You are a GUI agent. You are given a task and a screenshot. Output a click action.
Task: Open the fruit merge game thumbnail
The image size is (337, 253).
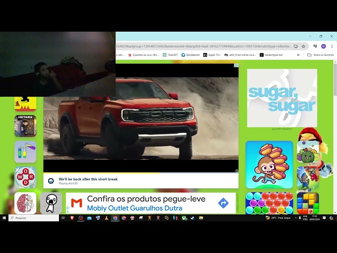pyautogui.click(x=308, y=152)
